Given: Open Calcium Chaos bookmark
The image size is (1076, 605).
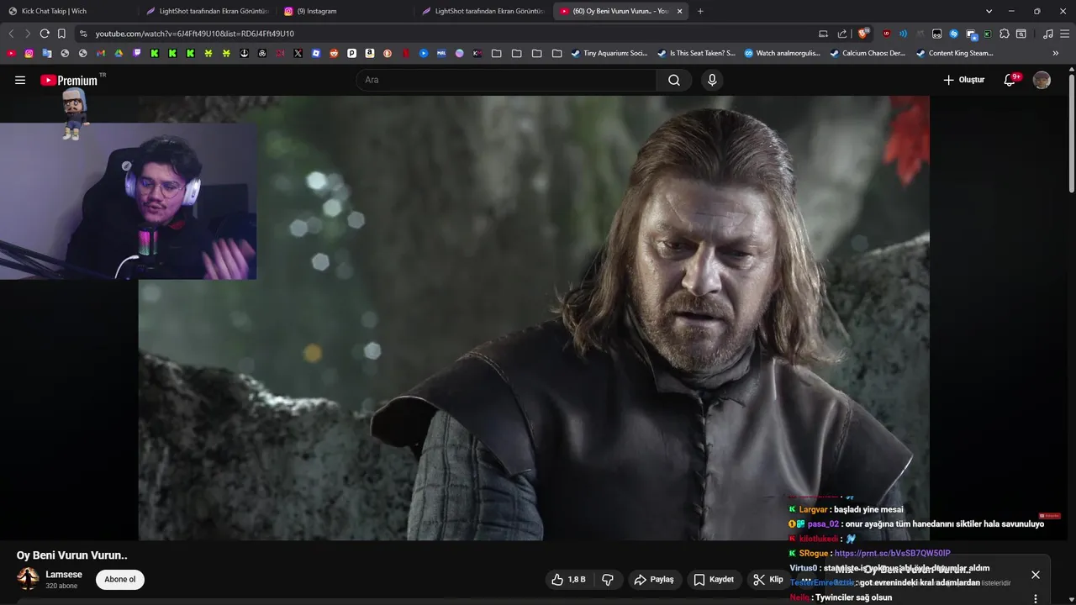Looking at the screenshot, I should point(868,53).
